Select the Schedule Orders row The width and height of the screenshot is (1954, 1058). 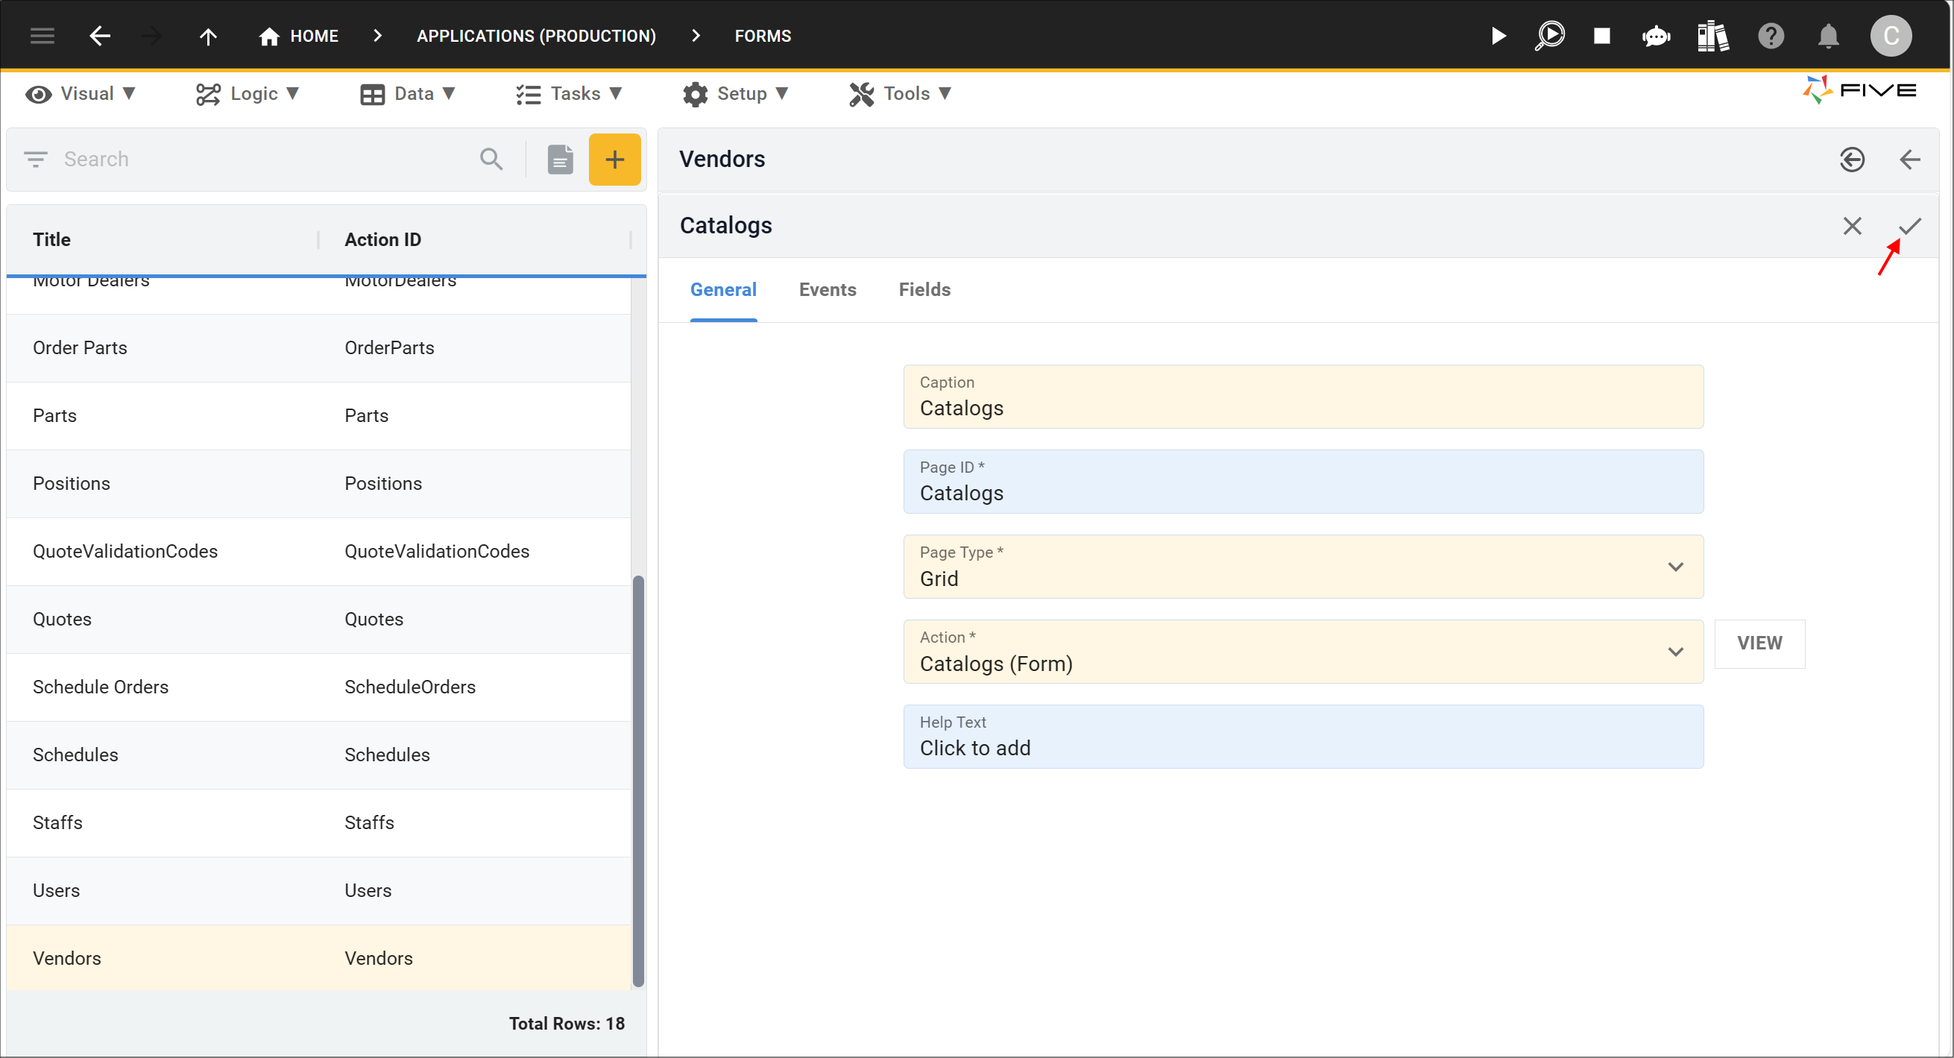click(318, 687)
